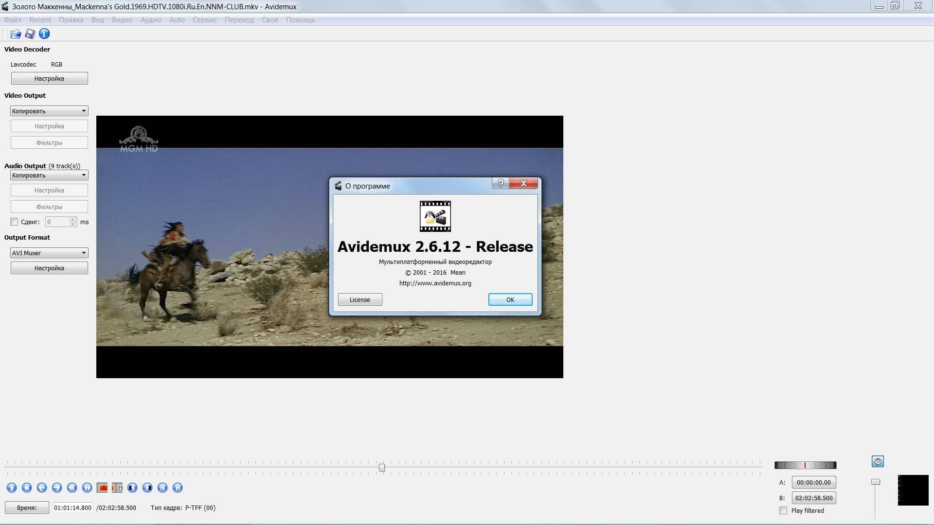Click the jog shuttle wheel control
The width and height of the screenshot is (934, 525).
click(806, 465)
